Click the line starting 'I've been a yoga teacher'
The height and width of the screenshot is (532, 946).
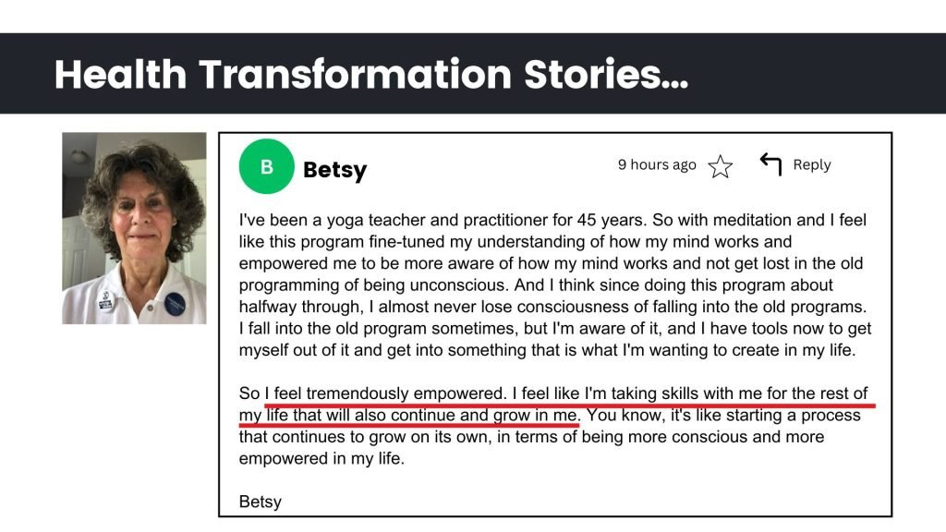[552, 220]
